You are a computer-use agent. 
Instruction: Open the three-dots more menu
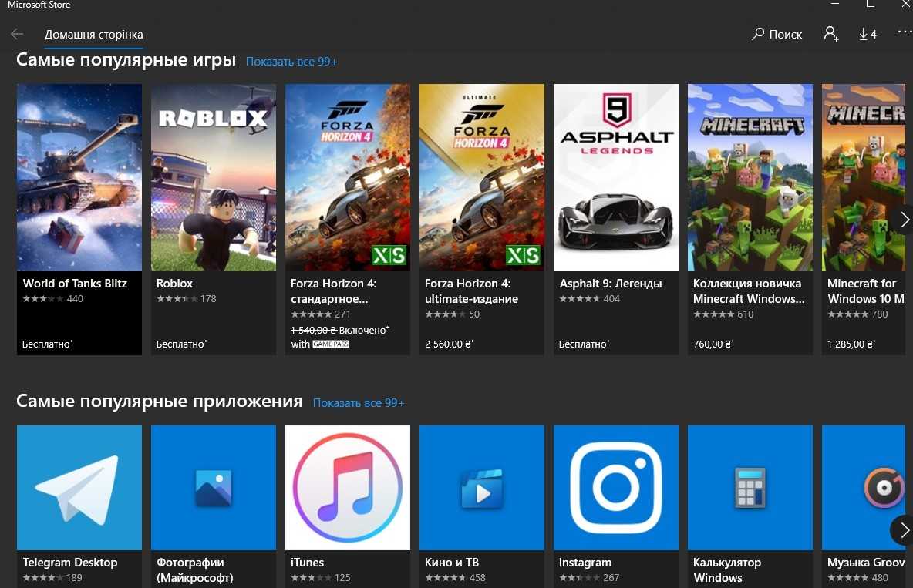click(x=905, y=32)
